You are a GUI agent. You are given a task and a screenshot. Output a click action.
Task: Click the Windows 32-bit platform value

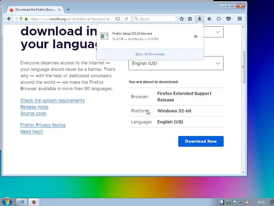pyautogui.click(x=174, y=111)
